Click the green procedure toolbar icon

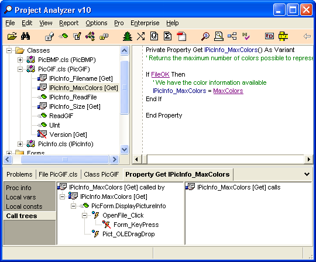click(63, 36)
